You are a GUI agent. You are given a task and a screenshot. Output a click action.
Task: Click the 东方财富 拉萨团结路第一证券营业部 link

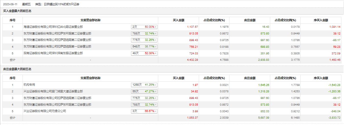[x=57, y=47]
